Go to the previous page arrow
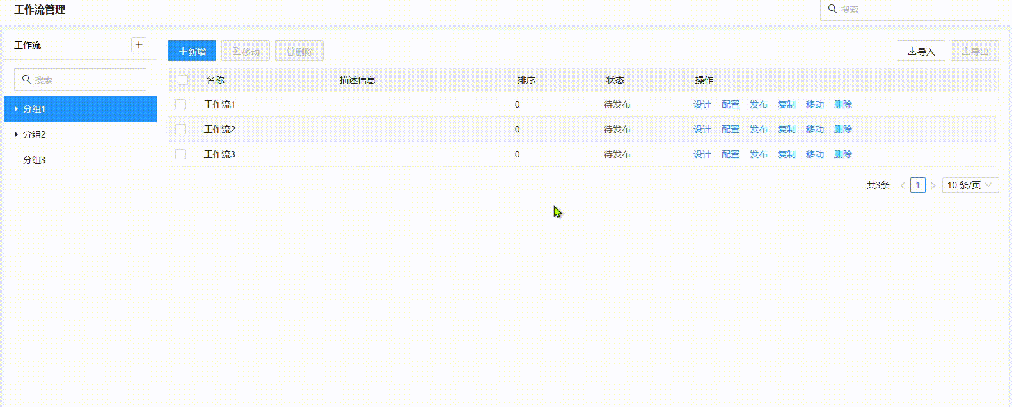 [903, 186]
